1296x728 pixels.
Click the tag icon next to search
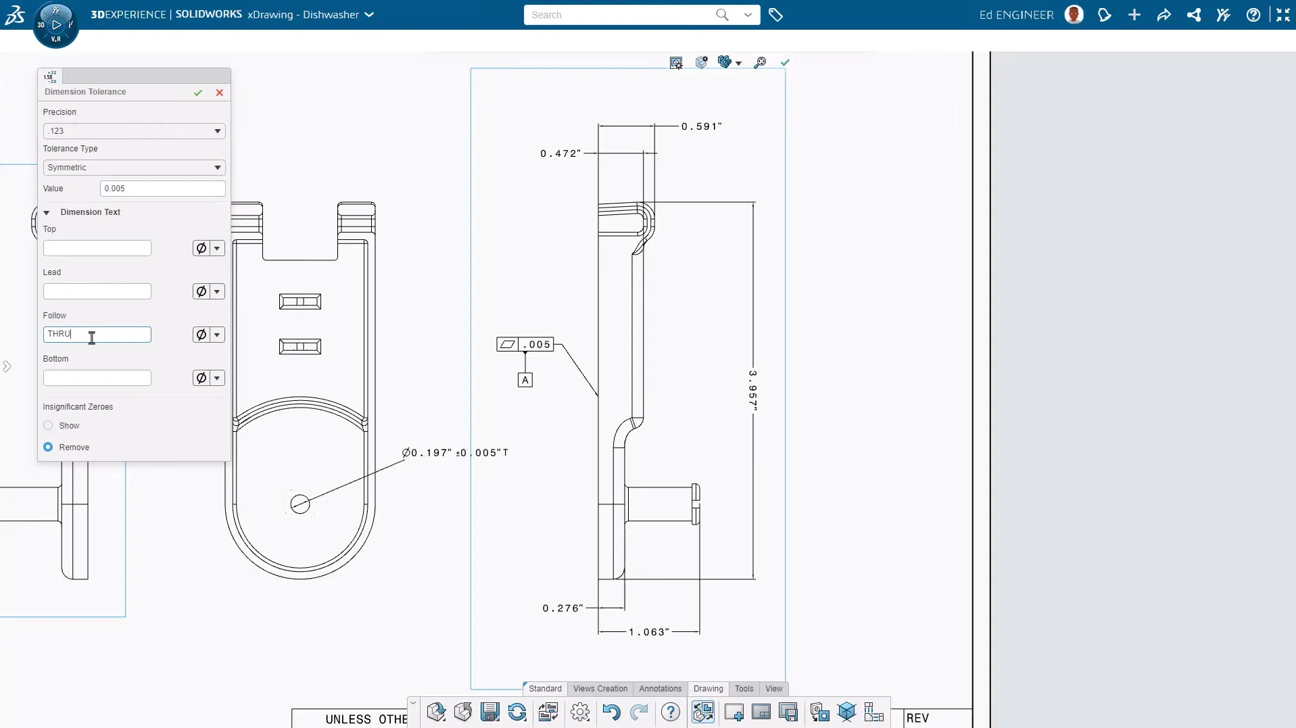(x=775, y=15)
